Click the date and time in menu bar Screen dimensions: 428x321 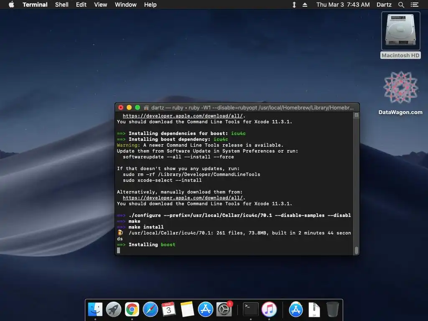(x=343, y=5)
